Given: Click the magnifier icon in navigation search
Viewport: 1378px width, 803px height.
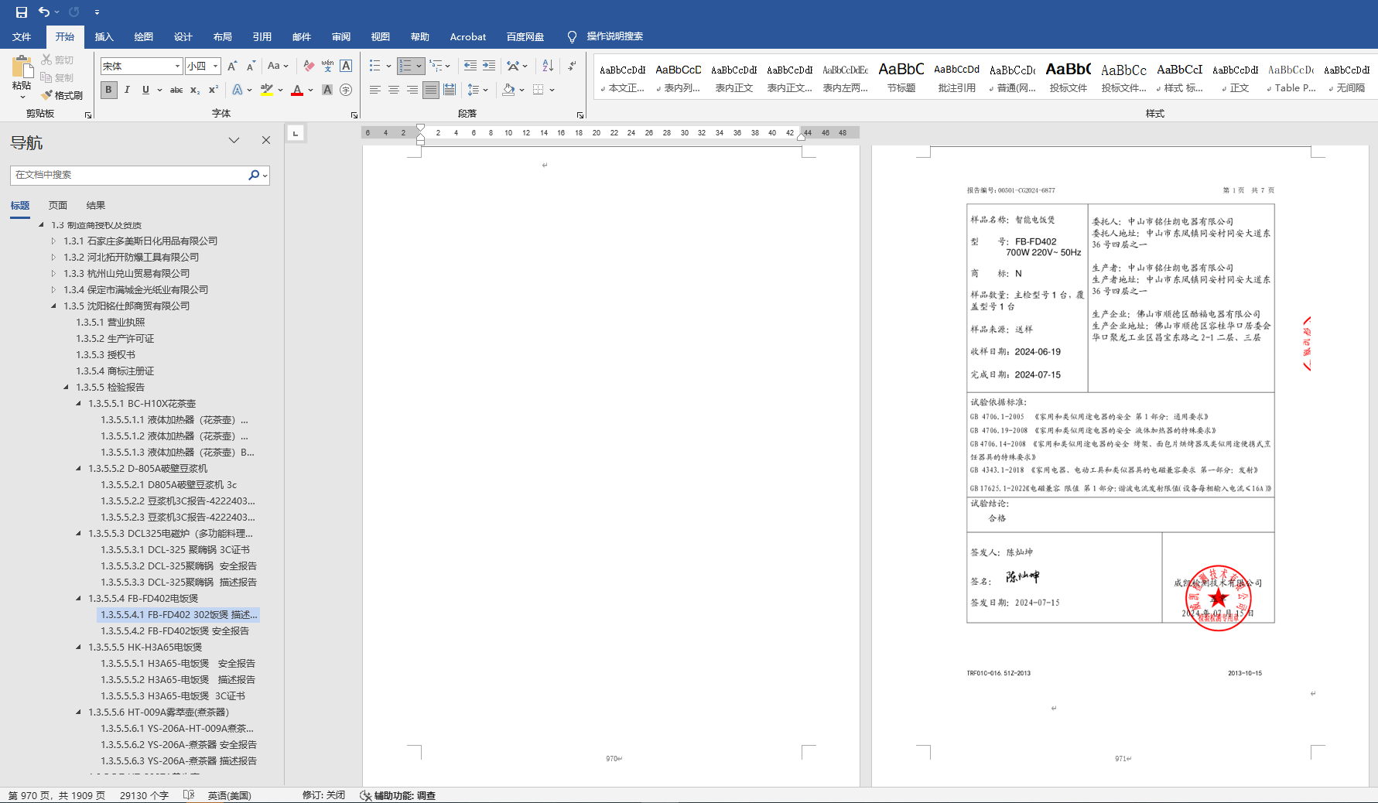Looking at the screenshot, I should [x=254, y=175].
